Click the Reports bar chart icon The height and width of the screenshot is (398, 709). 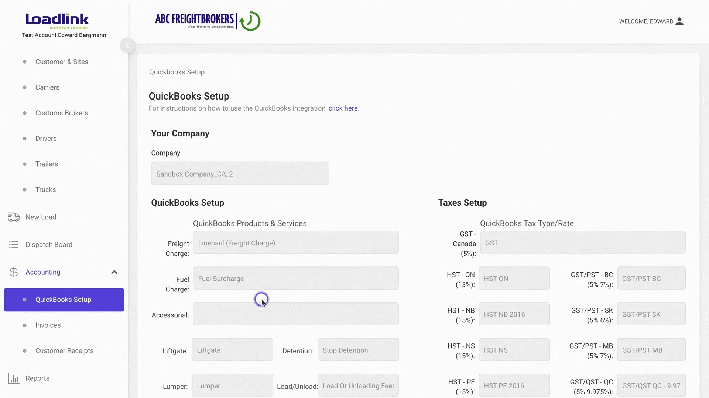[x=14, y=378]
